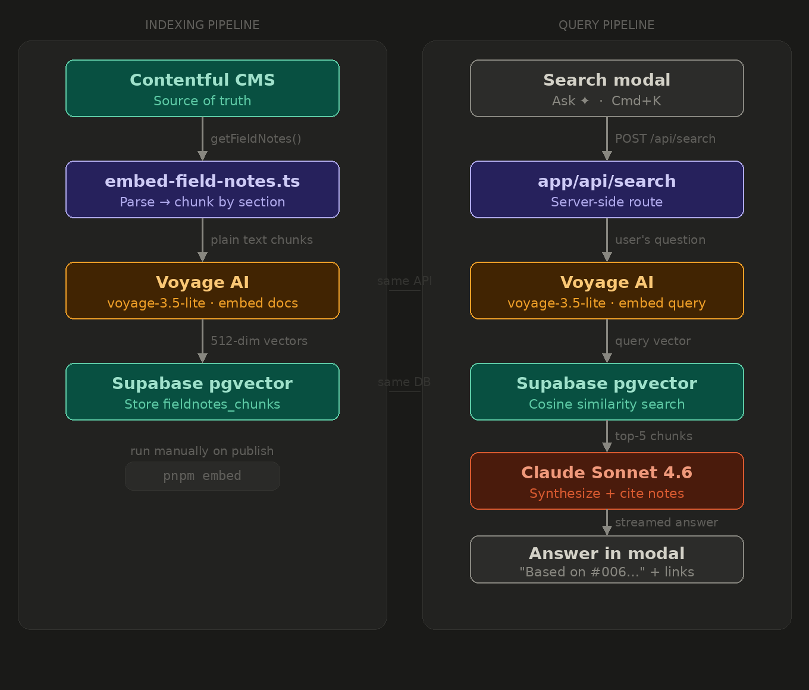This screenshot has width=809, height=690.
Task: Click the Answer in modal node
Action: (607, 560)
